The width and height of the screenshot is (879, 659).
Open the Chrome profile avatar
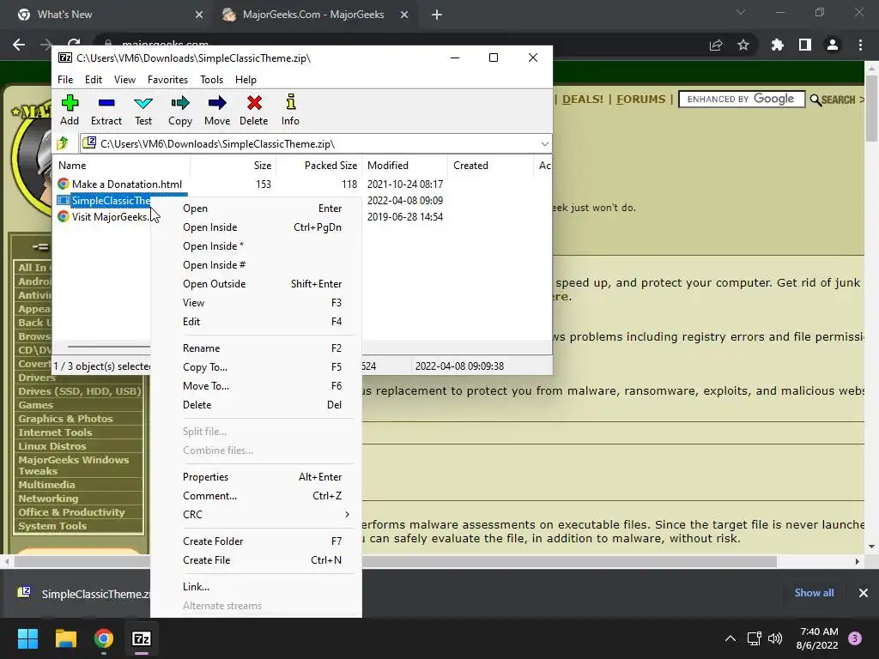pyautogui.click(x=833, y=45)
